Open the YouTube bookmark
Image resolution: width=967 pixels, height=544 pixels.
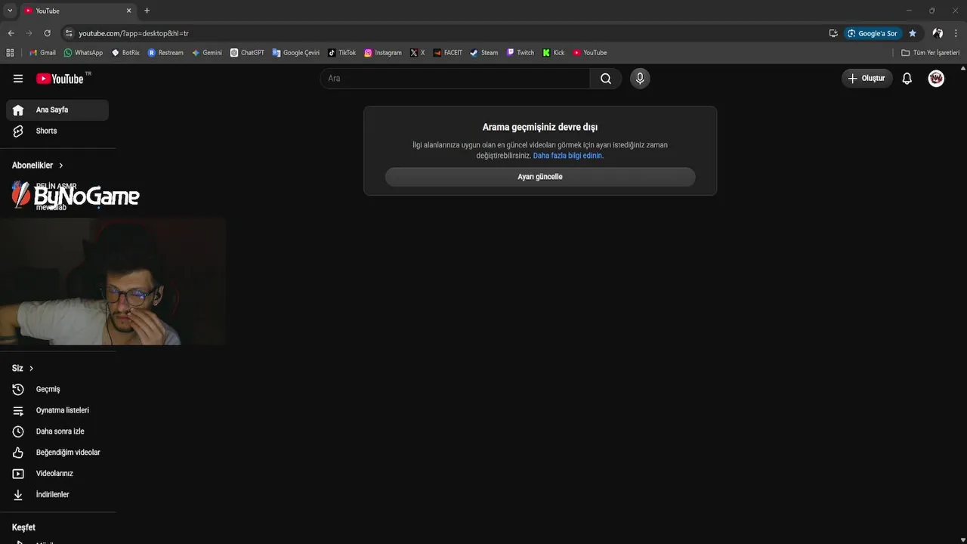tap(589, 53)
